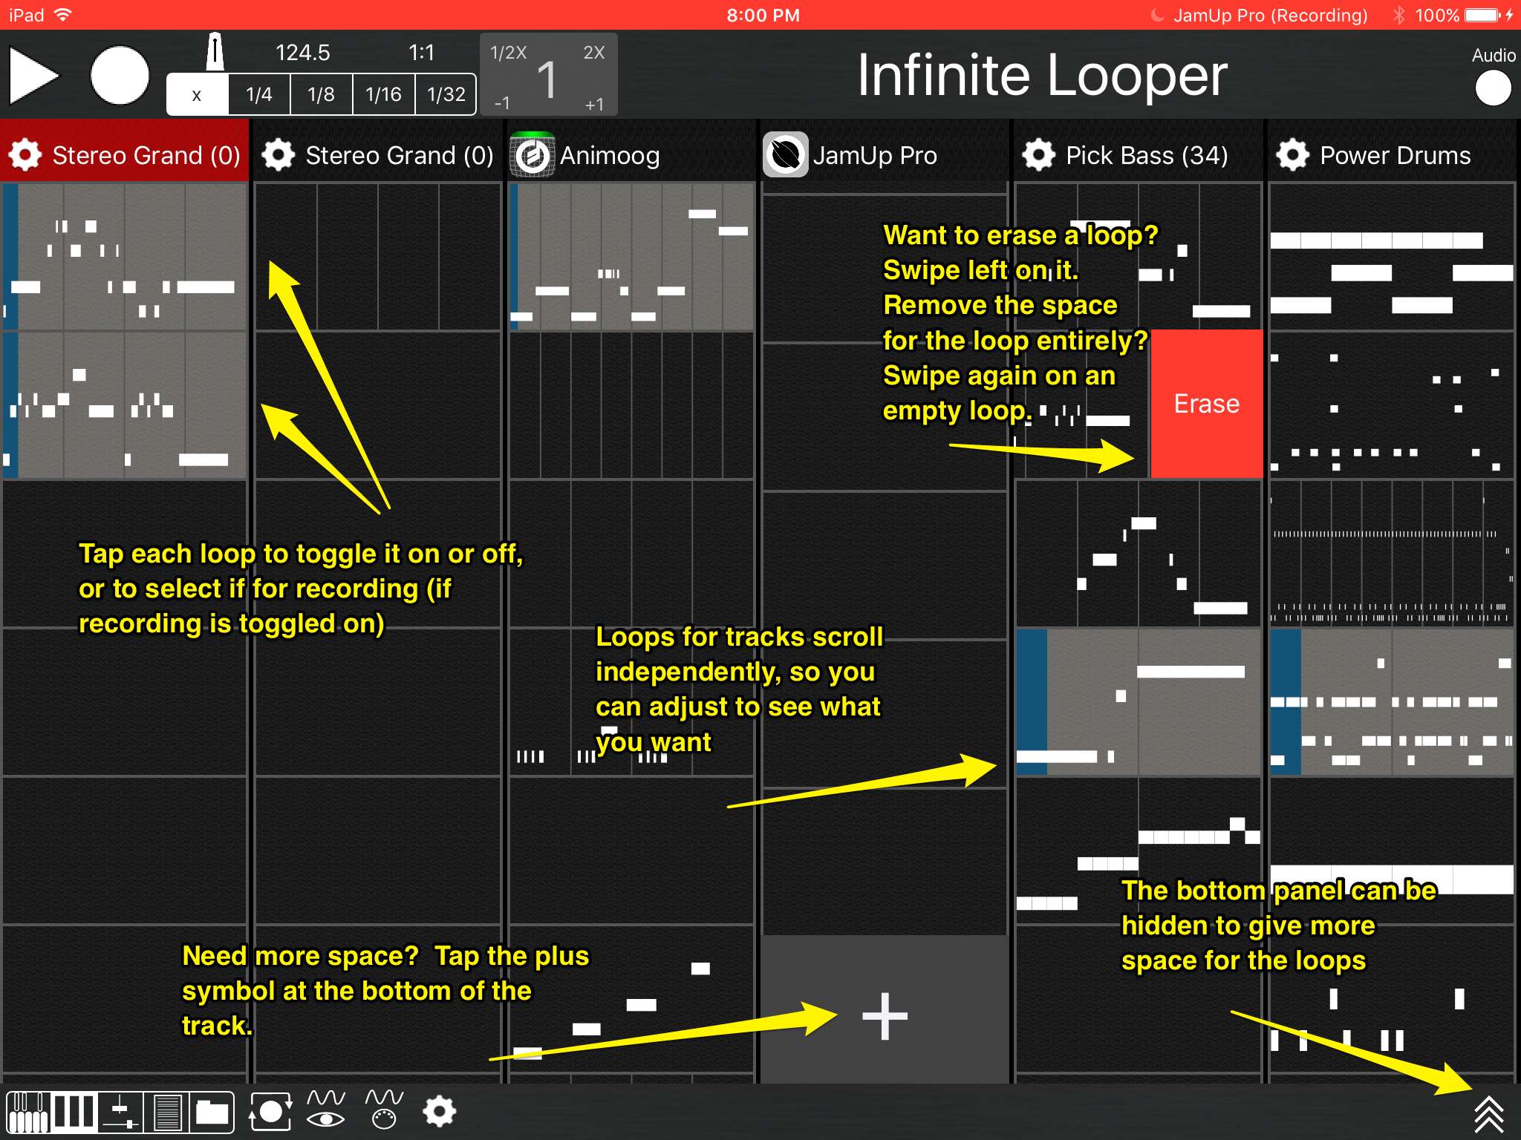Tap JamUp Pro (Recording) status bar label
This screenshot has height=1140, width=1521.
1270,15
